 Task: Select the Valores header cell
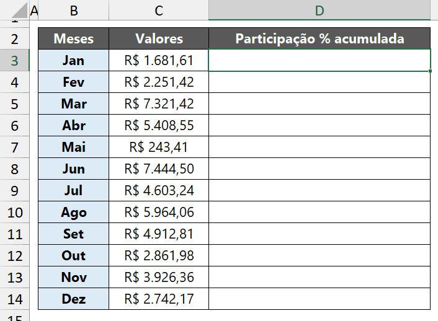pyautogui.click(x=159, y=39)
